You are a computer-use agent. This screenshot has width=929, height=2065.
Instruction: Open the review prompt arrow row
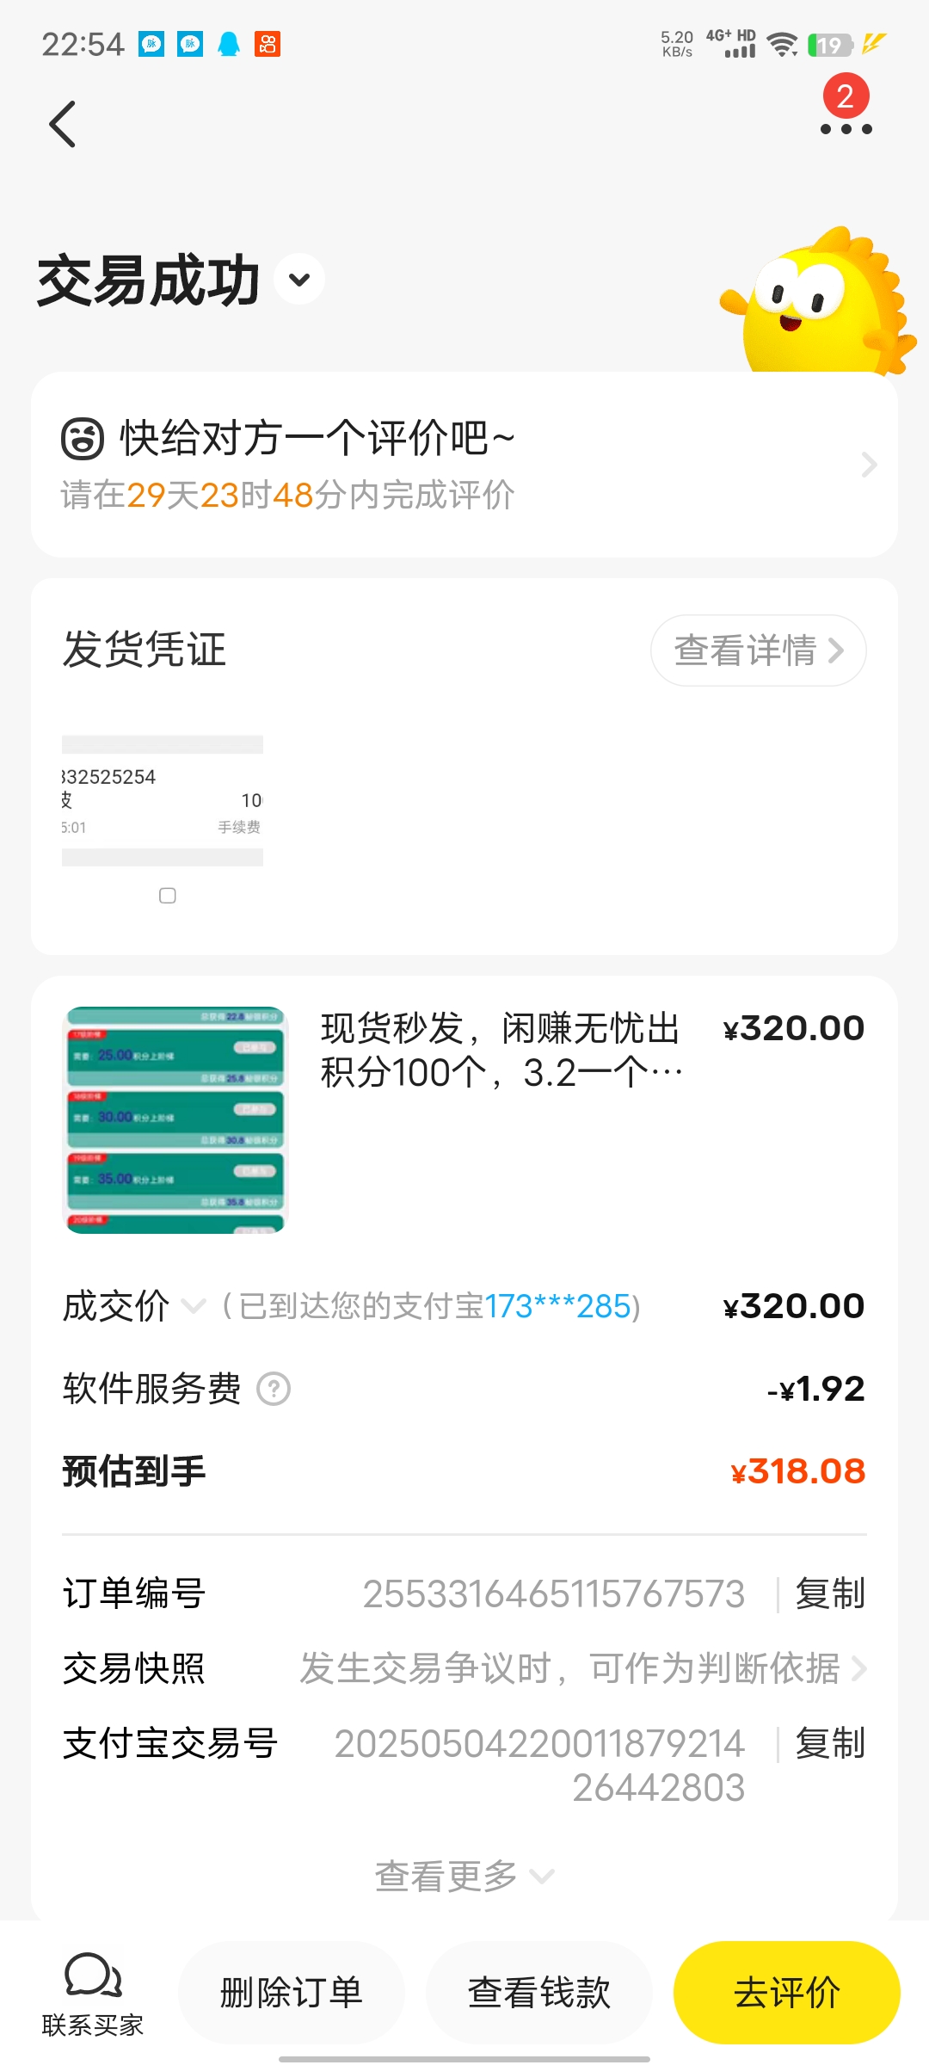click(x=464, y=465)
